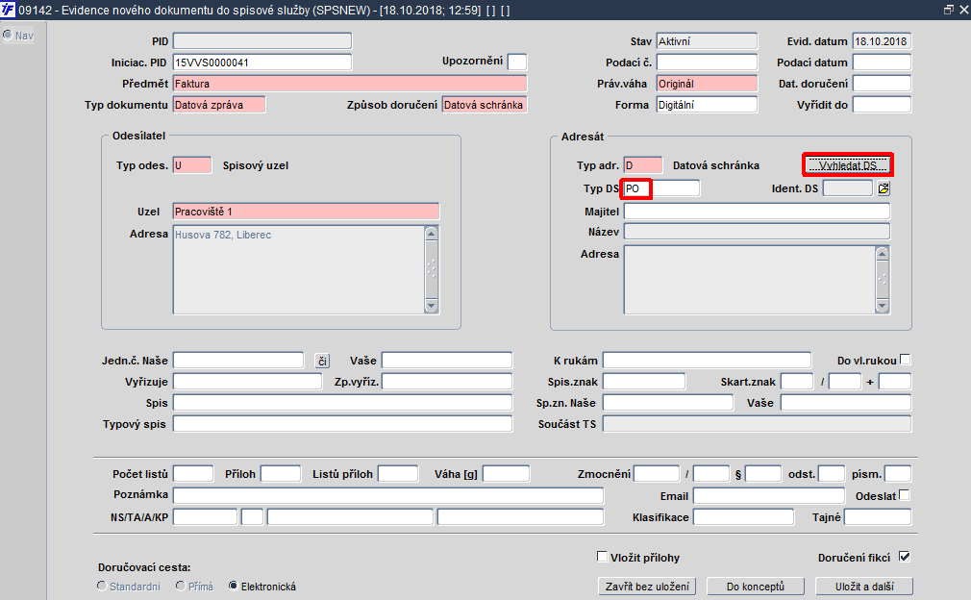Click the Vyhledat DS button
The height and width of the screenshot is (600, 971).
coord(848,165)
